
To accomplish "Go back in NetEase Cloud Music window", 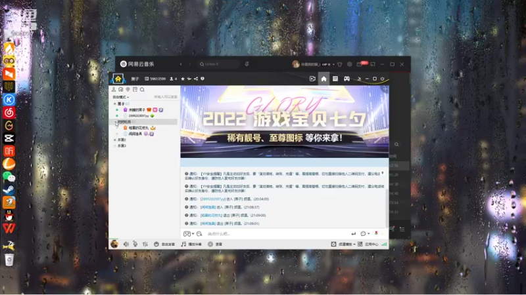I will click(x=181, y=64).
